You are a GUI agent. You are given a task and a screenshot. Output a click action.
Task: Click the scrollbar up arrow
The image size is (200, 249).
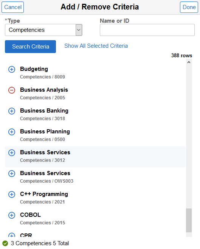[x=189, y=62]
